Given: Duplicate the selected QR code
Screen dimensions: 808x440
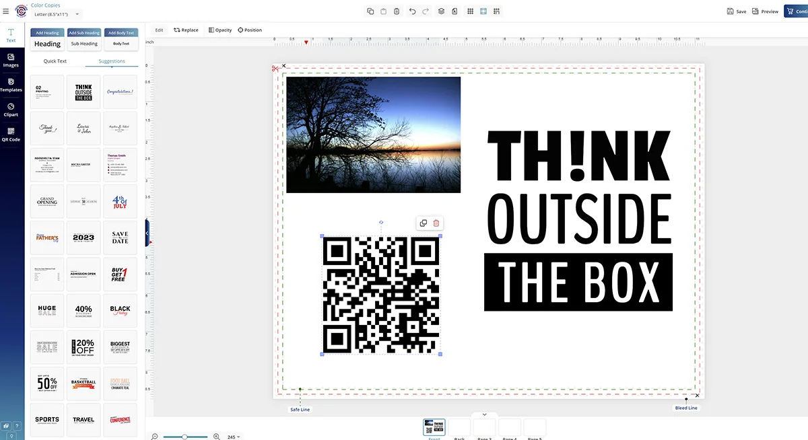Looking at the screenshot, I should pyautogui.click(x=424, y=223).
